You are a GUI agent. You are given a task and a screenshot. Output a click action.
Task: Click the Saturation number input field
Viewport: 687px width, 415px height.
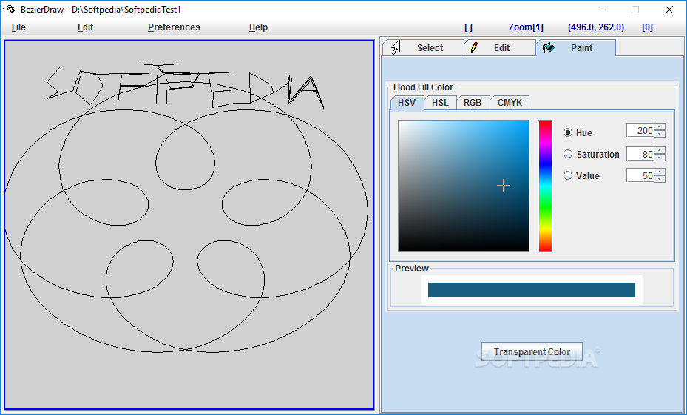click(640, 154)
